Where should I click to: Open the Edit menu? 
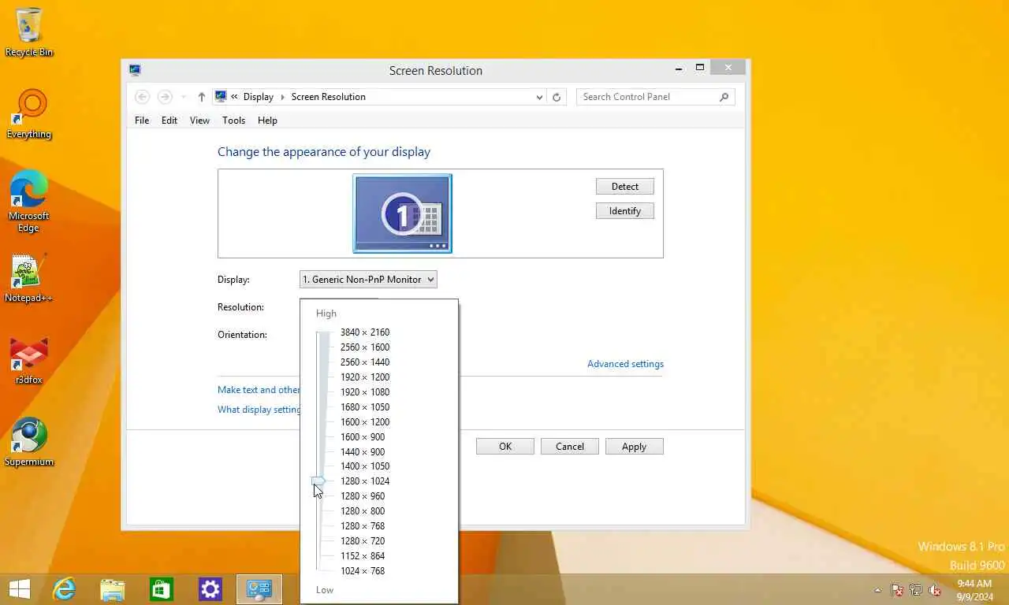(169, 121)
